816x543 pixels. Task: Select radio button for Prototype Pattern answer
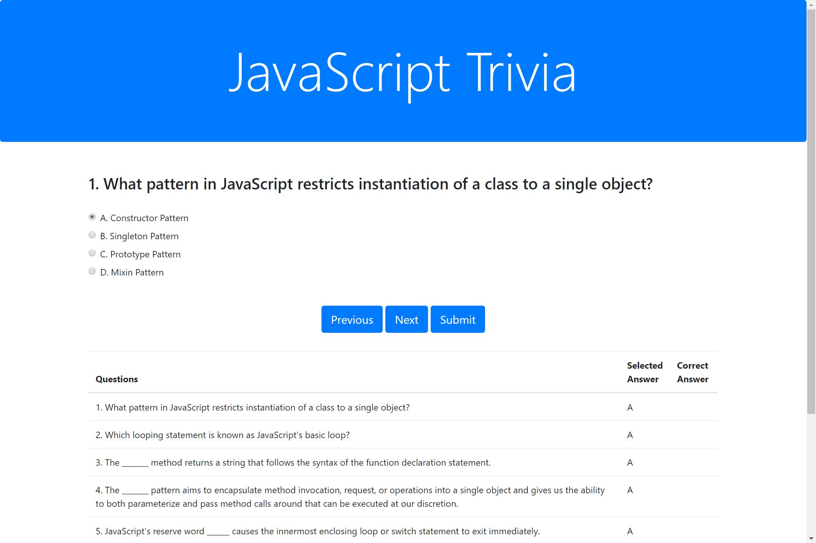click(x=92, y=253)
